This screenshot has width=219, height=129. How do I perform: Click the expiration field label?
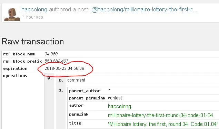(15, 68)
